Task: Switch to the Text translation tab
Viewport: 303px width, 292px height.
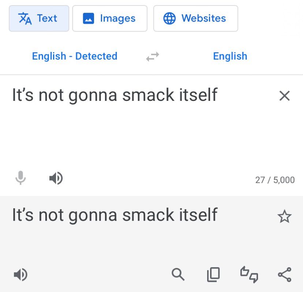Action: pyautogui.click(x=39, y=18)
